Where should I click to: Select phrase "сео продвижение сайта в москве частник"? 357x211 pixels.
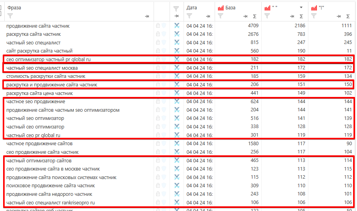click(53, 169)
